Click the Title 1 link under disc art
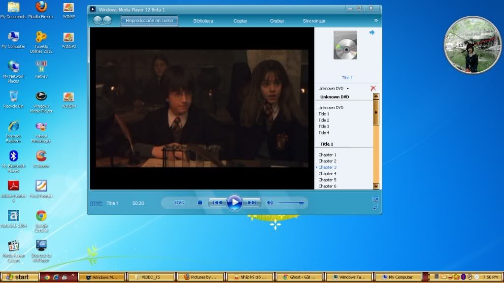 347,78
